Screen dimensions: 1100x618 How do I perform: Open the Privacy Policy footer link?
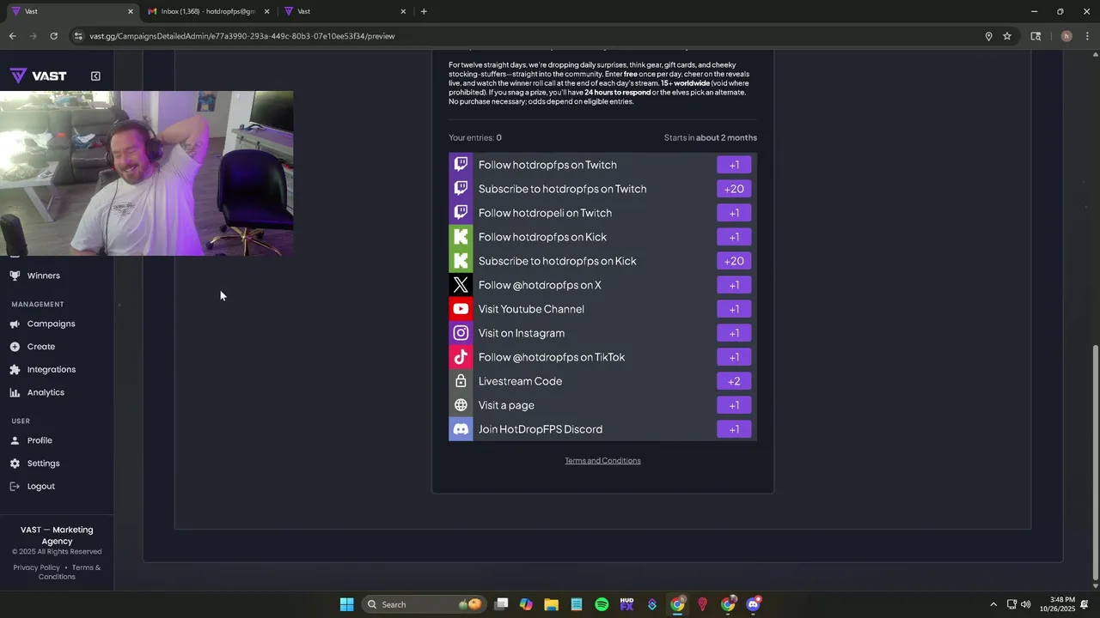[x=37, y=567]
